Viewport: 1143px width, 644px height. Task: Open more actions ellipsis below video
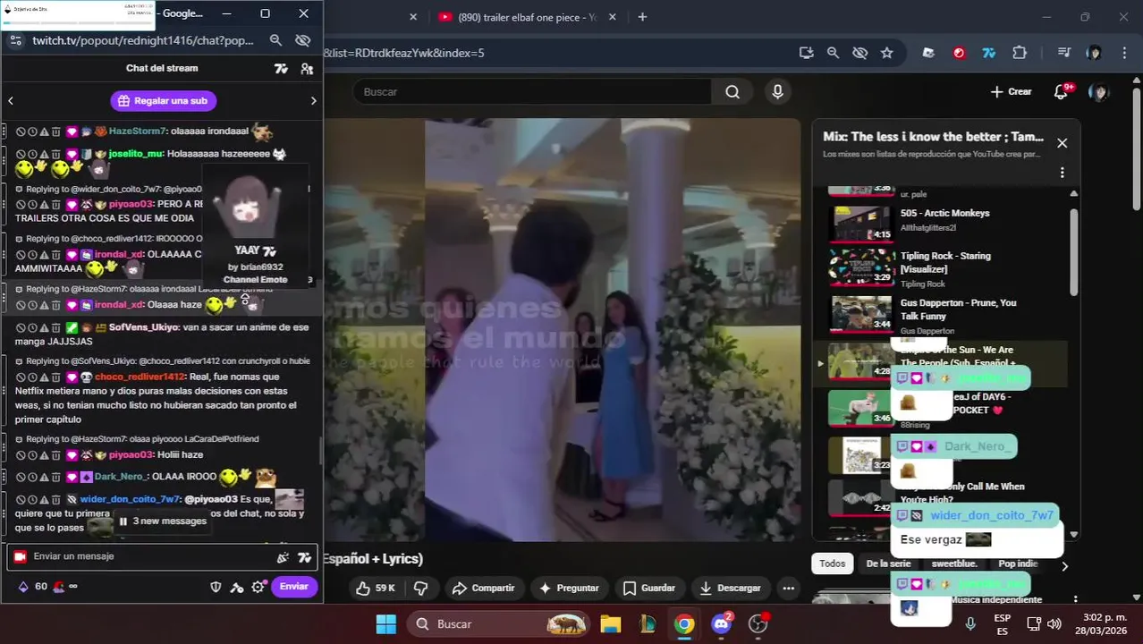(x=788, y=588)
